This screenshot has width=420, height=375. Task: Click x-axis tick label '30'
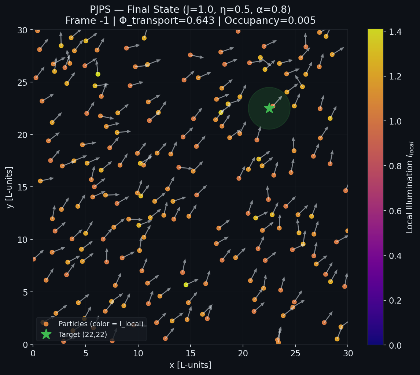point(348,354)
